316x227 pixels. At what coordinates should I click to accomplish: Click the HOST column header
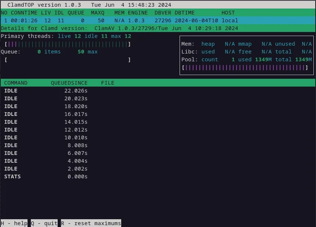coord(228,13)
